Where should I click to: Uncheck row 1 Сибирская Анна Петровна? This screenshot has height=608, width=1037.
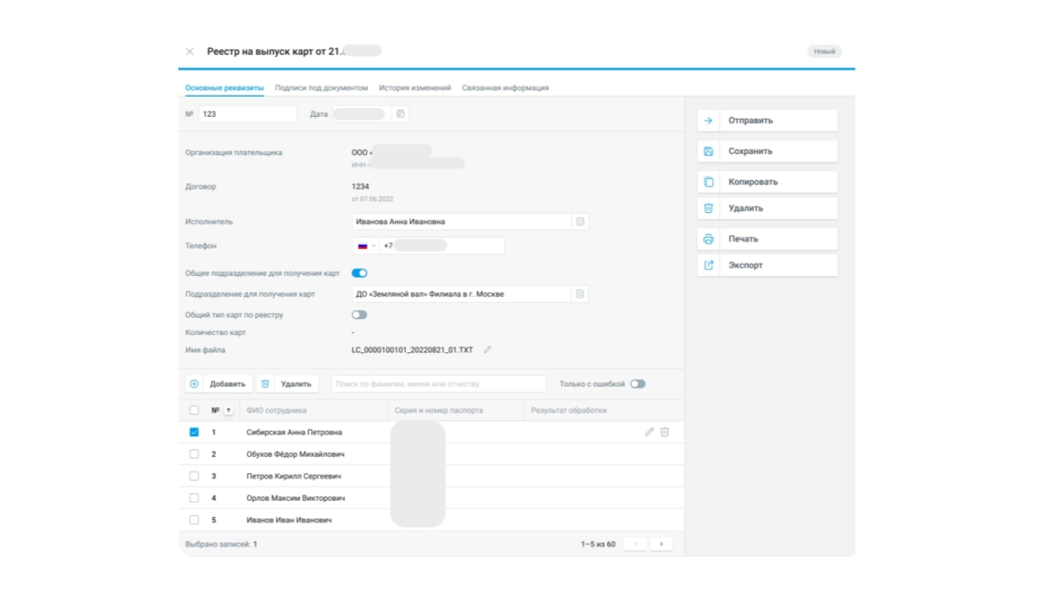click(x=194, y=432)
